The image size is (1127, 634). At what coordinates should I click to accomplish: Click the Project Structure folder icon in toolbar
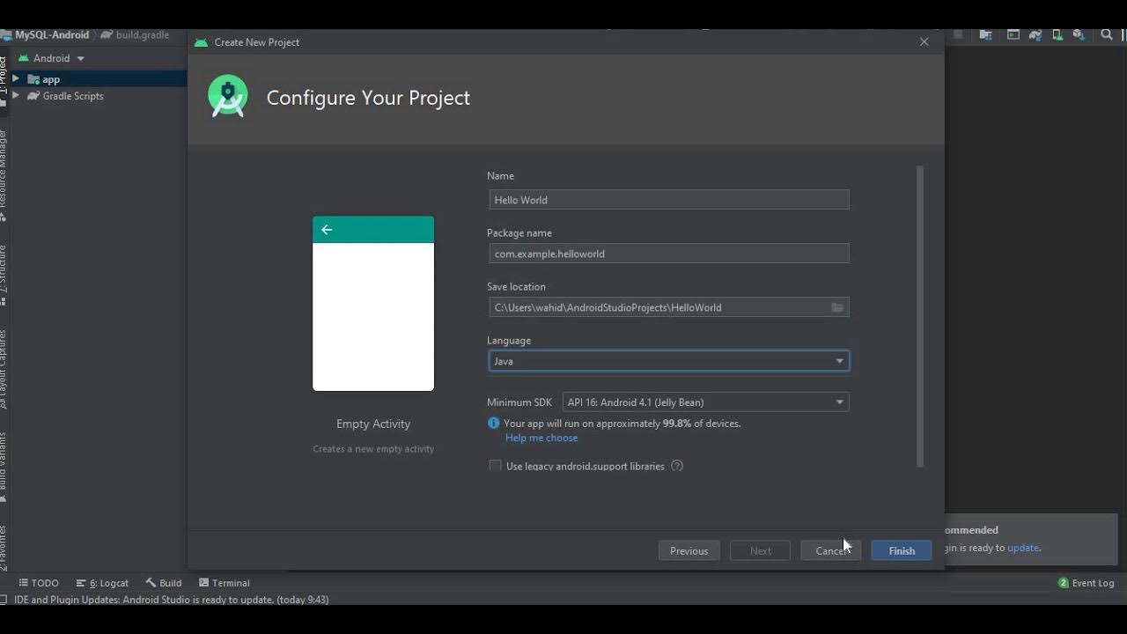pos(986,35)
